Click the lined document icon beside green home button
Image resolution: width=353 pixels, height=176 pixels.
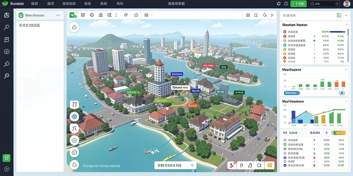pyautogui.click(x=83, y=15)
